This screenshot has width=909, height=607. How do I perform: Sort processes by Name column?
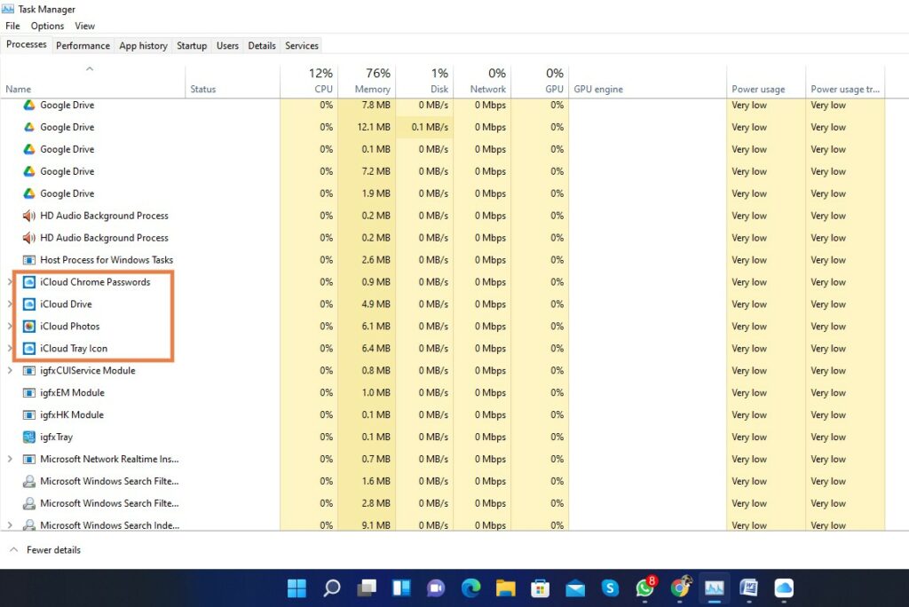coord(92,82)
